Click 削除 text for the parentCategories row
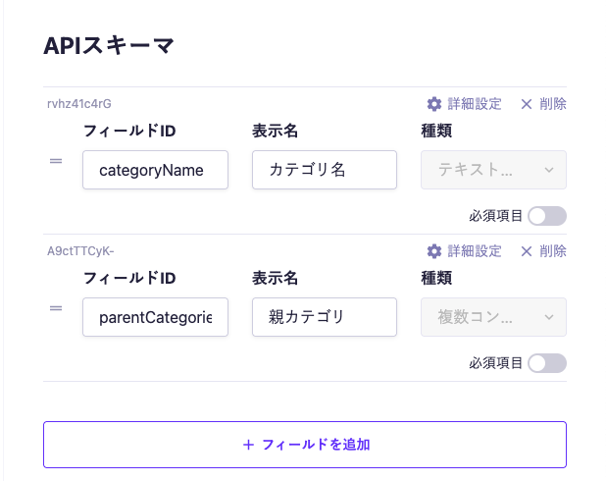This screenshot has height=481, width=606. [552, 251]
